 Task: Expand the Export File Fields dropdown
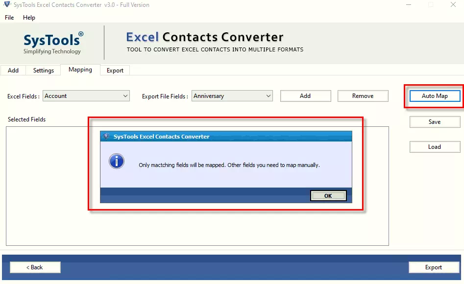(x=232, y=96)
